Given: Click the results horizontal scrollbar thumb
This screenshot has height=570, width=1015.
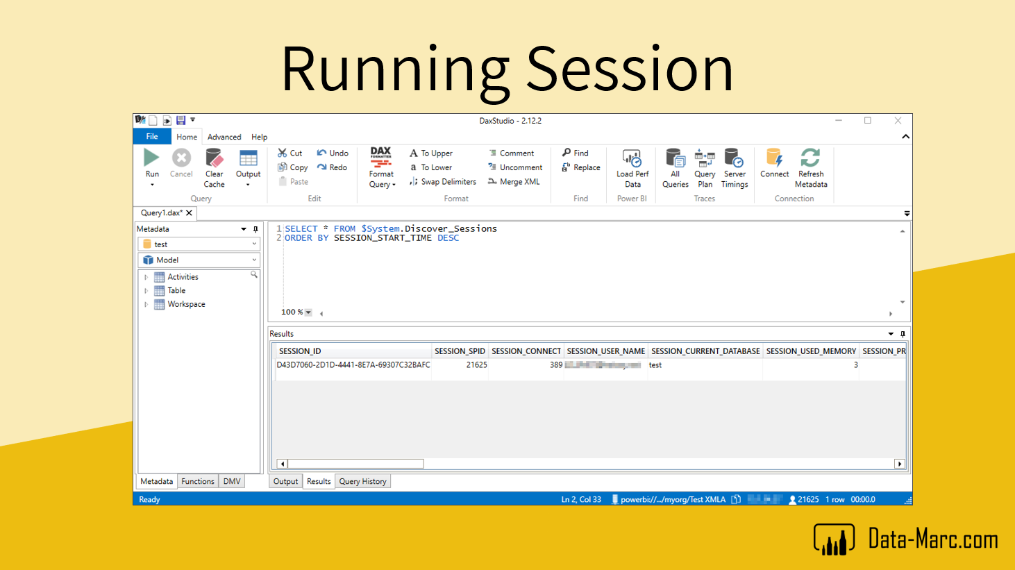Looking at the screenshot, I should pos(355,464).
